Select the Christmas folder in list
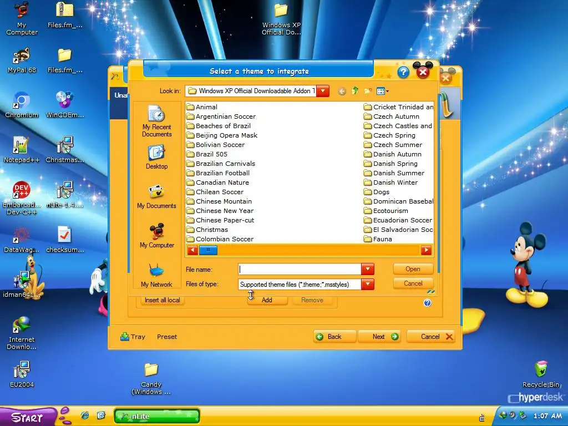The width and height of the screenshot is (568, 426). coord(207,229)
